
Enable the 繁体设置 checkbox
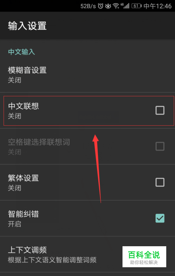(160, 182)
